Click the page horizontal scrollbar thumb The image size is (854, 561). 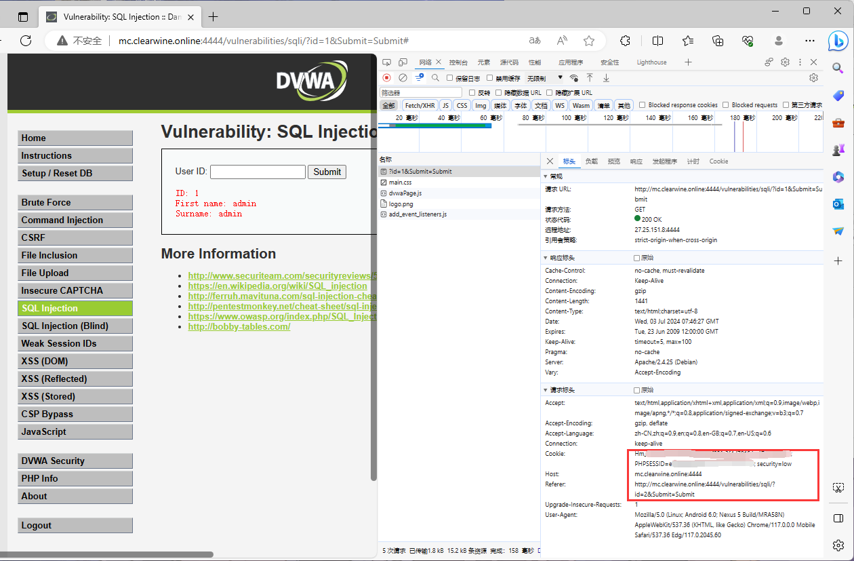coord(106,554)
